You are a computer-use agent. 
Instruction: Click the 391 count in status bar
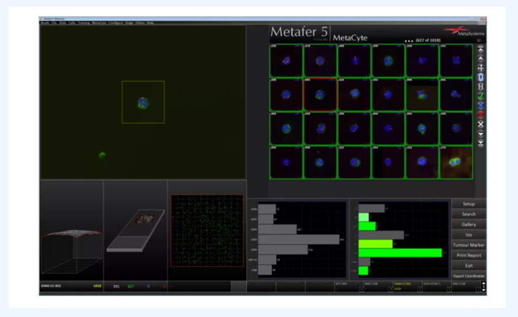(x=116, y=286)
